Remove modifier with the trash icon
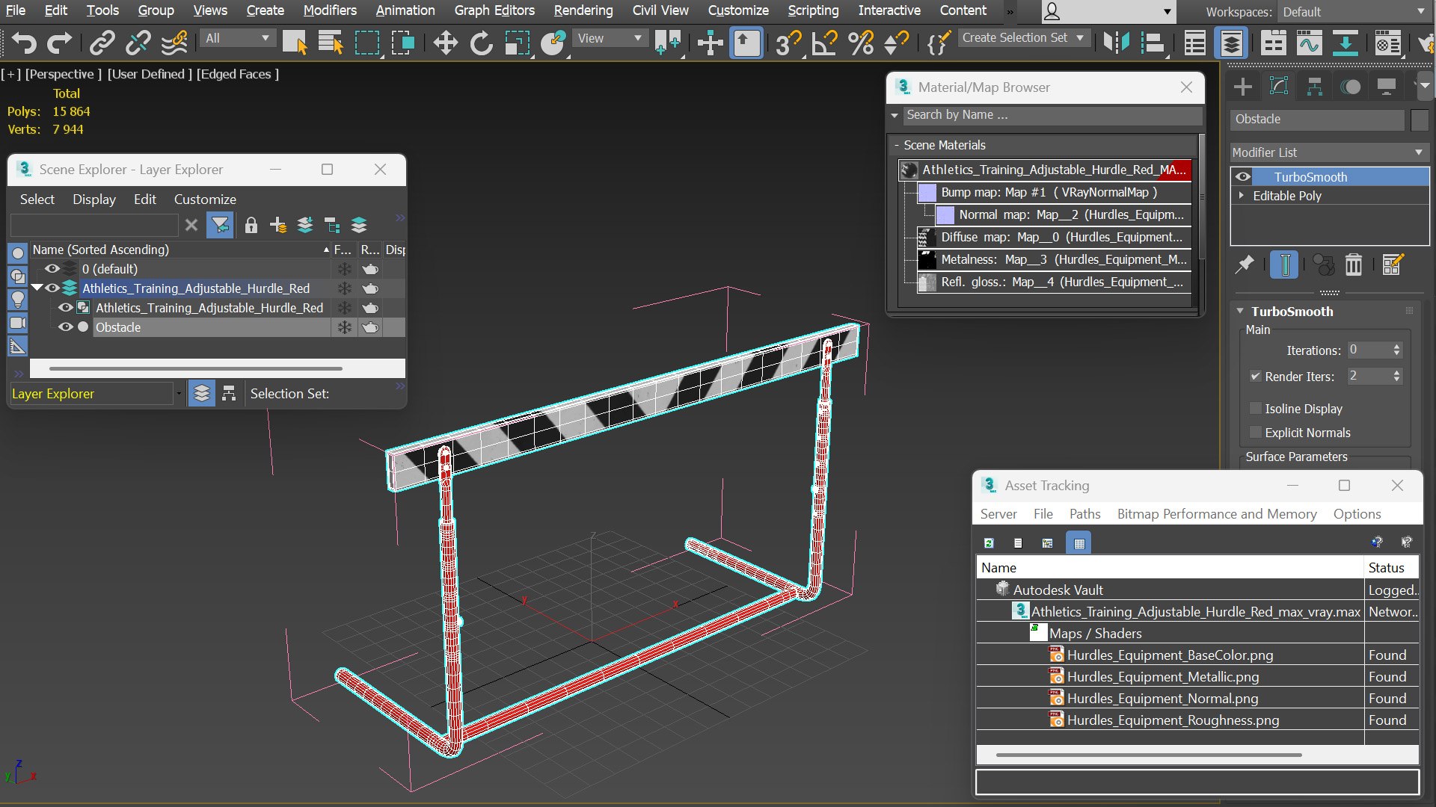This screenshot has height=807, width=1436. [x=1354, y=265]
